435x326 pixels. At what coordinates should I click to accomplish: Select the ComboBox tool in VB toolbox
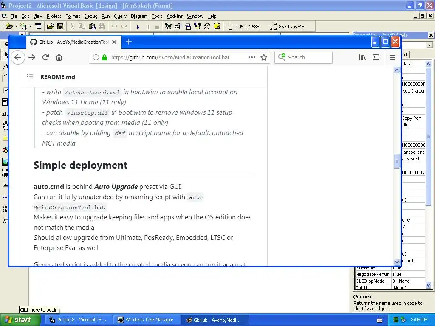pos(5,102)
